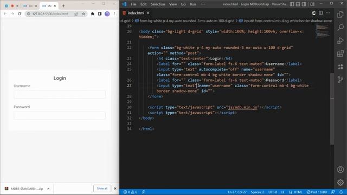Switch to the second Chrome tab

30,6
